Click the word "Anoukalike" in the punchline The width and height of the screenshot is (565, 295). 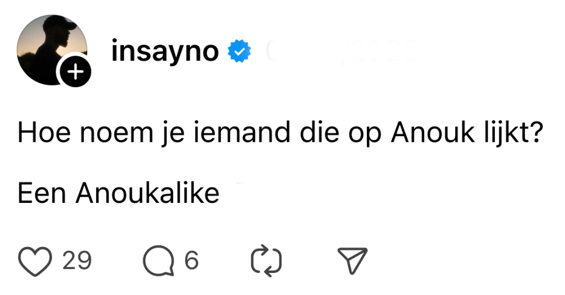pyautogui.click(x=148, y=193)
